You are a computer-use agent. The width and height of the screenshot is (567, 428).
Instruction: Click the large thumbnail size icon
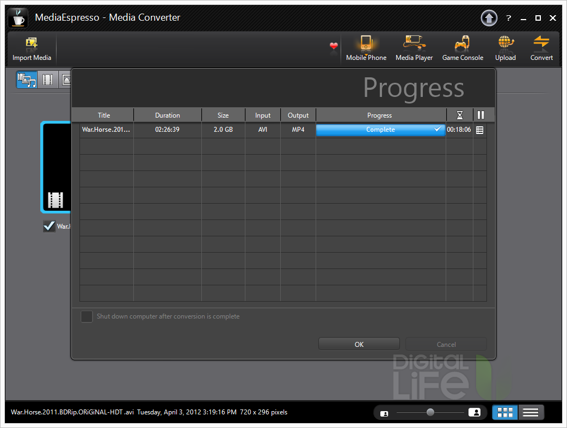tap(474, 412)
